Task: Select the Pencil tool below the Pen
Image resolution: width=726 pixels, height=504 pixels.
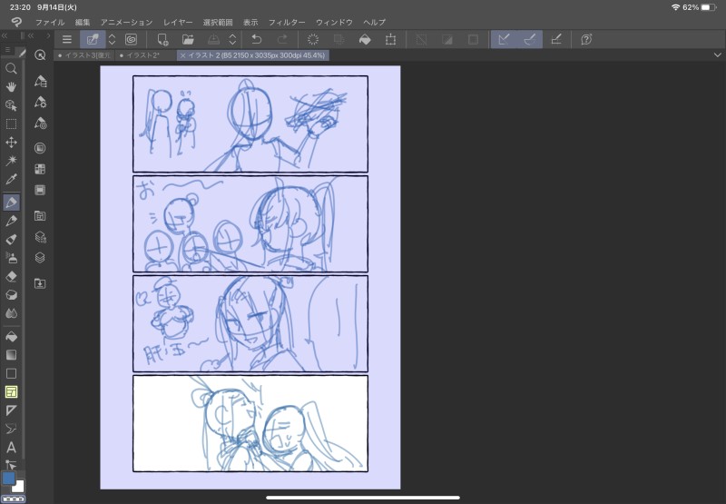Action: click(x=11, y=221)
